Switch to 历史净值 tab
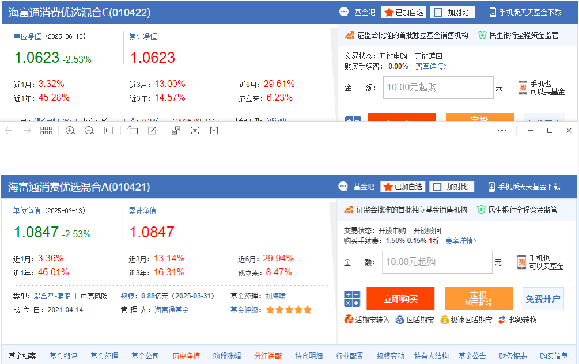The width and height of the screenshot is (579, 364). tap(186, 357)
